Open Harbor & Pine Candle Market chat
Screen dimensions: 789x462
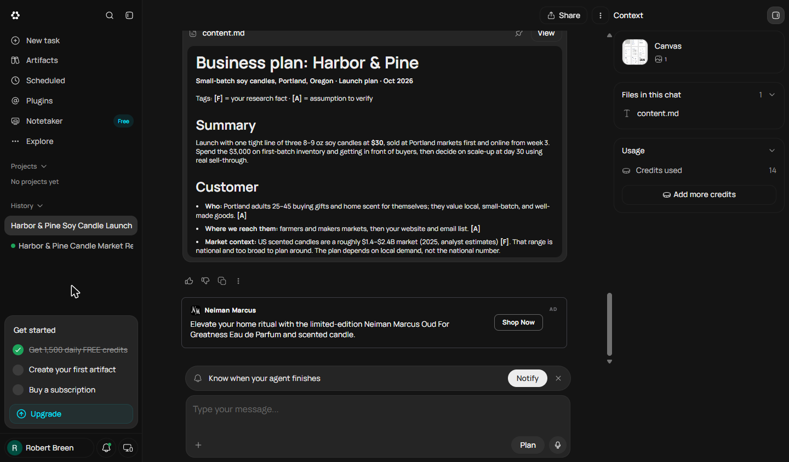(x=71, y=246)
